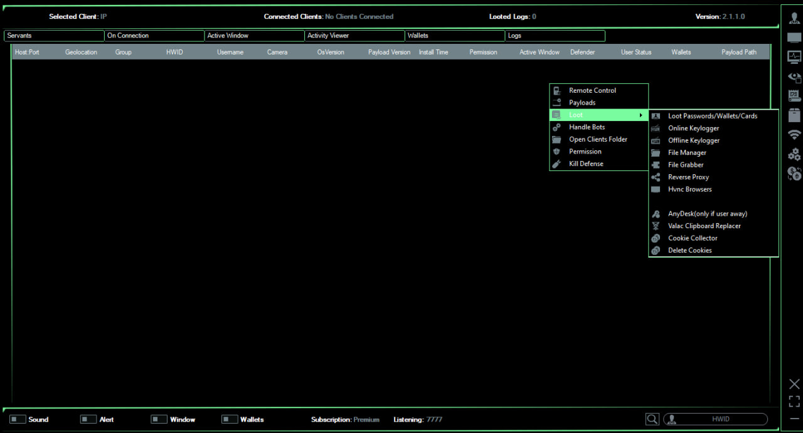Click the Host:Port column header
The width and height of the screenshot is (803, 433).
27,52
